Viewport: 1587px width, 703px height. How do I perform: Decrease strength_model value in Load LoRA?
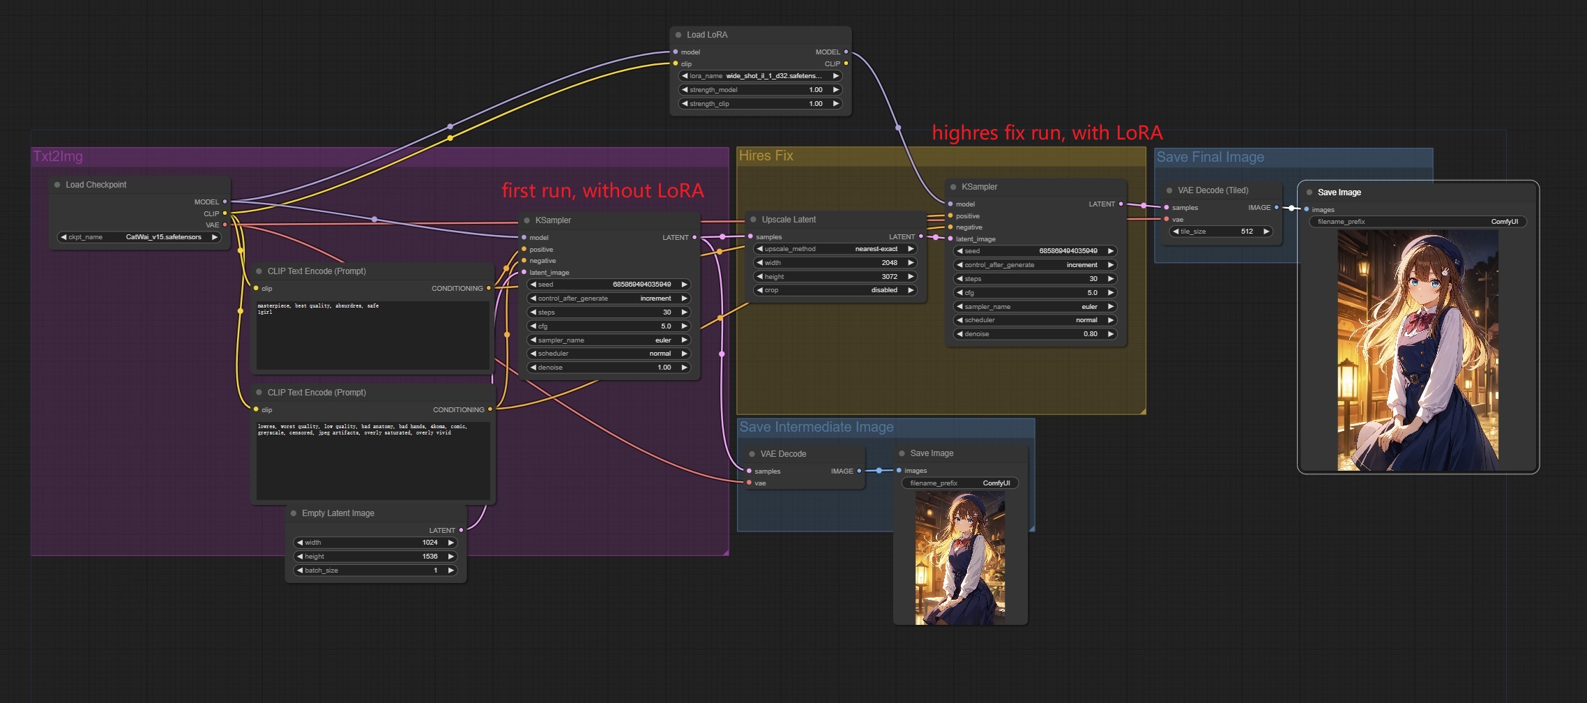point(685,90)
